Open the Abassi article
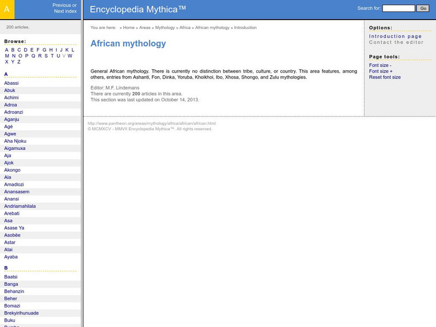The width and height of the screenshot is (436, 327). click(x=11, y=83)
